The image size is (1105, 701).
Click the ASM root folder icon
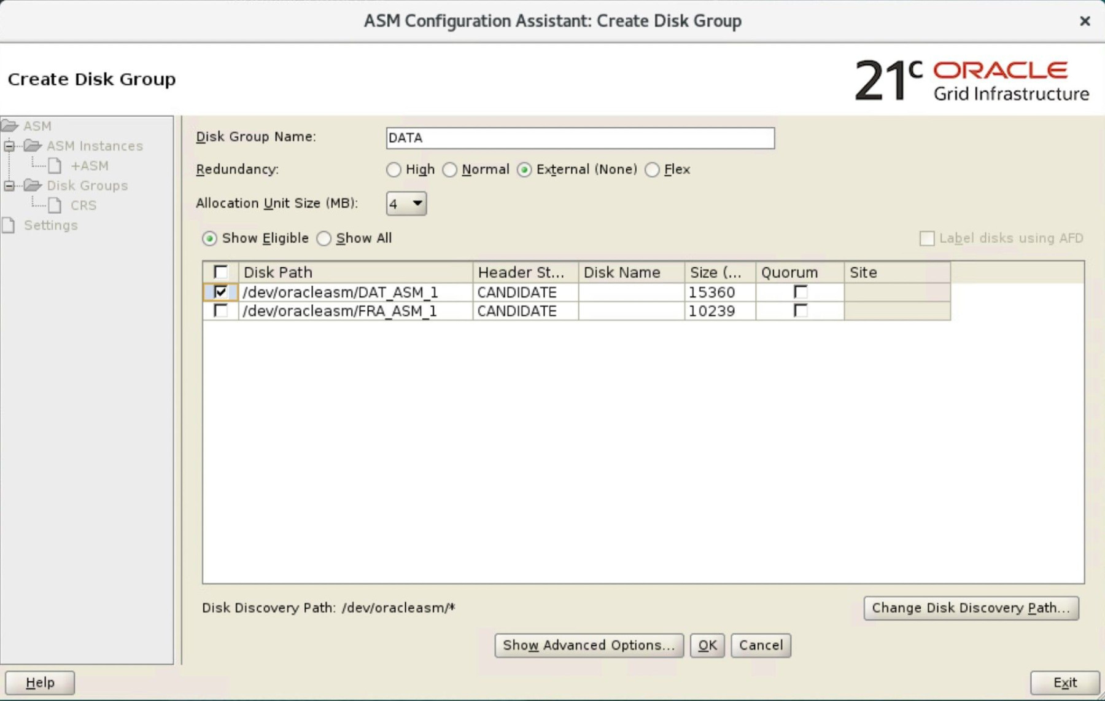tap(9, 126)
